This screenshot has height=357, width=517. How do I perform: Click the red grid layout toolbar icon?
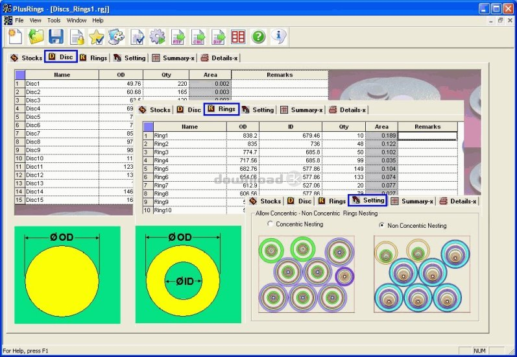pos(238,36)
